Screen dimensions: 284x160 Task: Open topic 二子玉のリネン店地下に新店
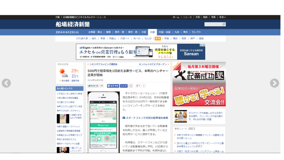point(69,94)
